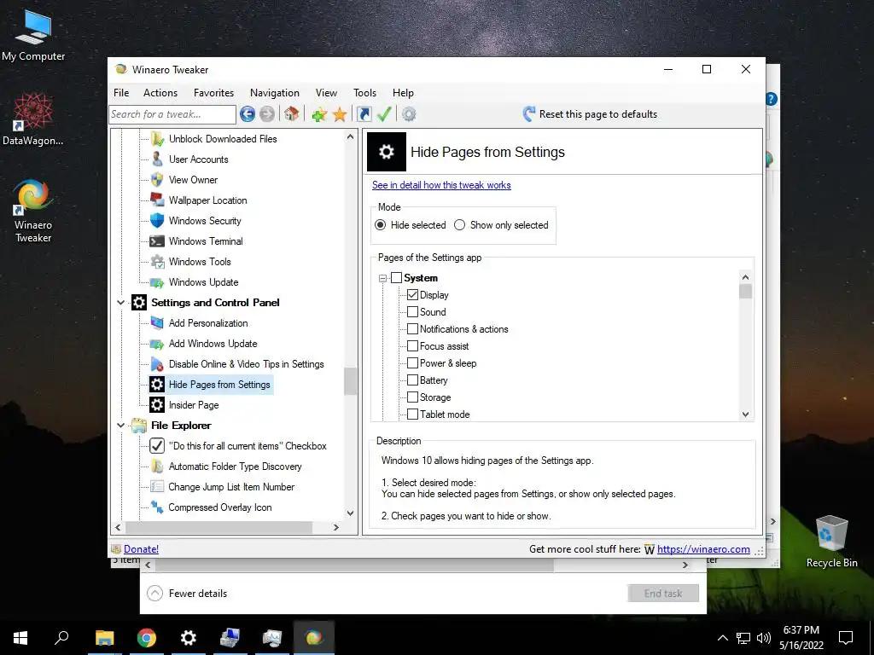
Task: Click End task in Task Manager window
Action: [662, 594]
